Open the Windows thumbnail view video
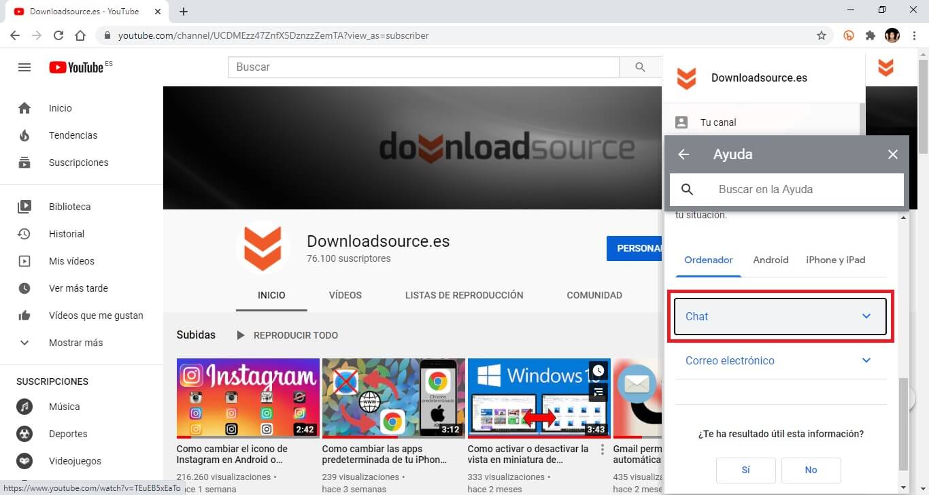Viewport: 929px width, 495px height. [x=539, y=398]
